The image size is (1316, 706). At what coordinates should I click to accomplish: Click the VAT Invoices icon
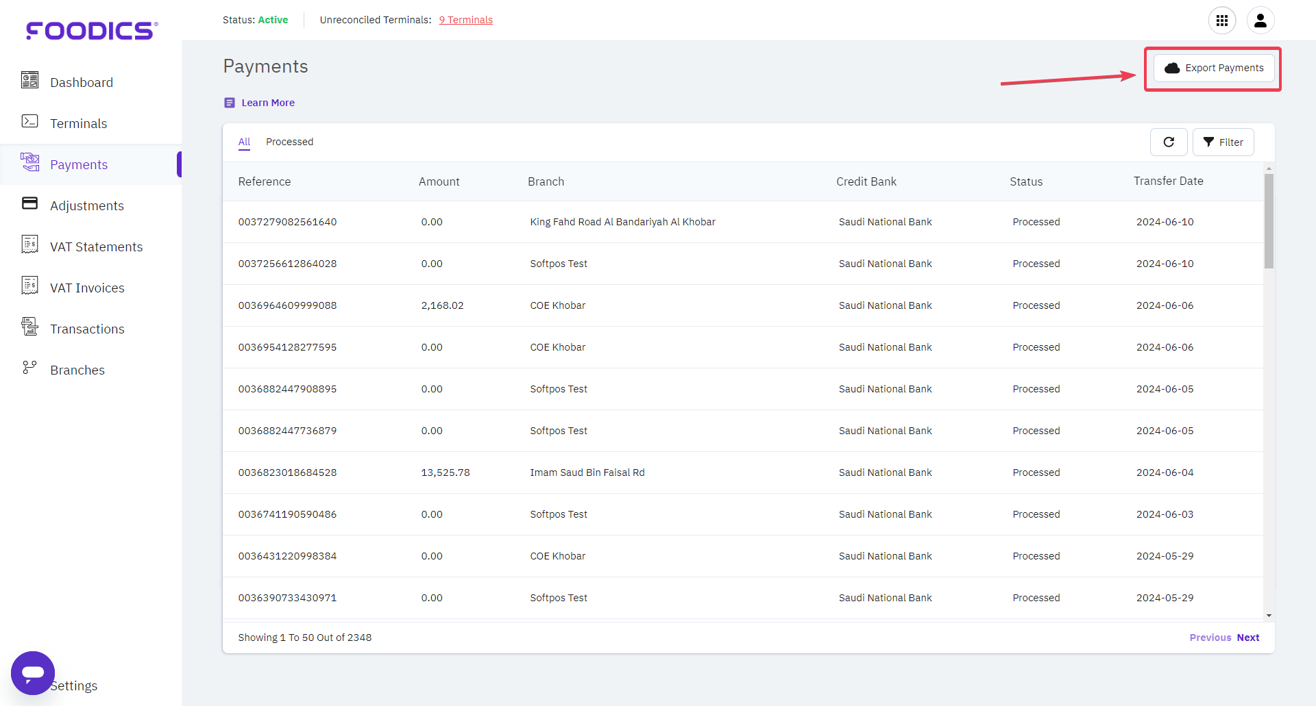[29, 286]
